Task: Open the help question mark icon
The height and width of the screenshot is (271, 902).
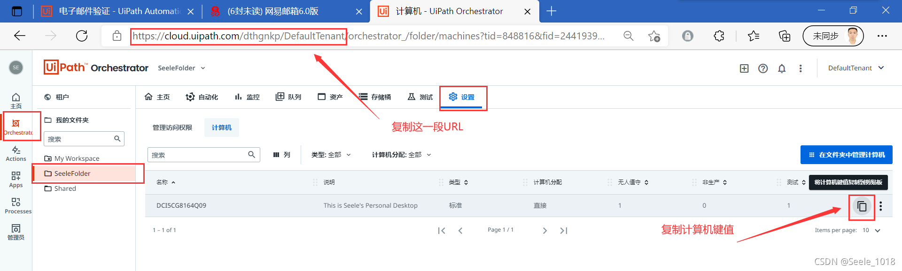Action: pyautogui.click(x=763, y=68)
